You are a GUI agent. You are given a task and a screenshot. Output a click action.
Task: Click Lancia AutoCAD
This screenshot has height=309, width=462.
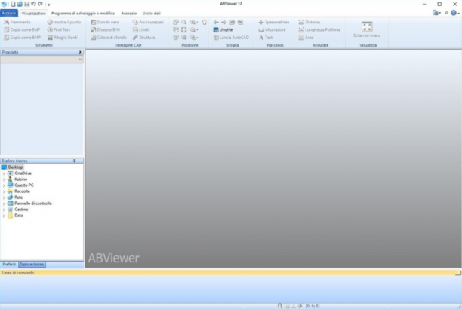point(231,38)
